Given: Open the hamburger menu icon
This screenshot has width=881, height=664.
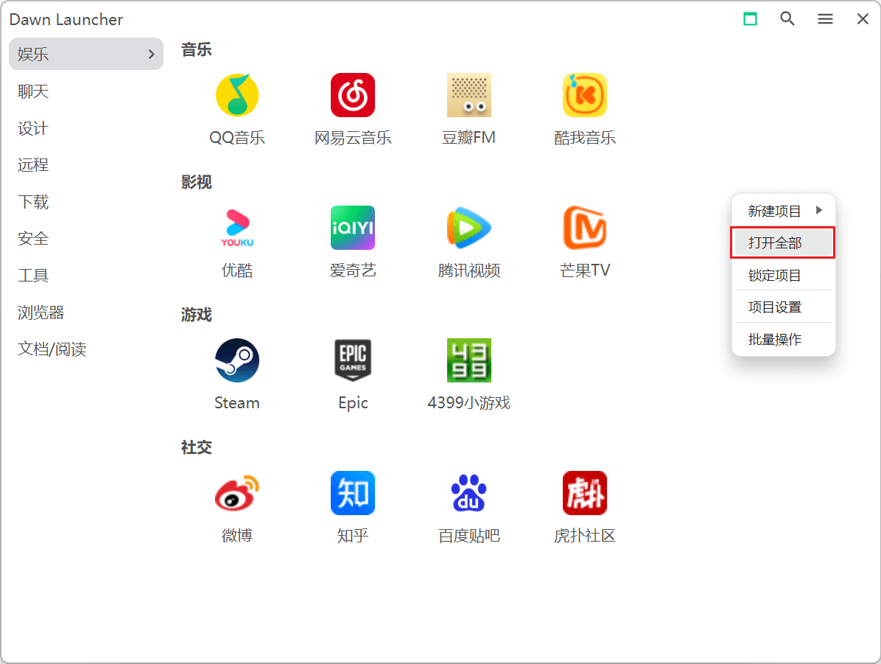Looking at the screenshot, I should pyautogui.click(x=825, y=19).
